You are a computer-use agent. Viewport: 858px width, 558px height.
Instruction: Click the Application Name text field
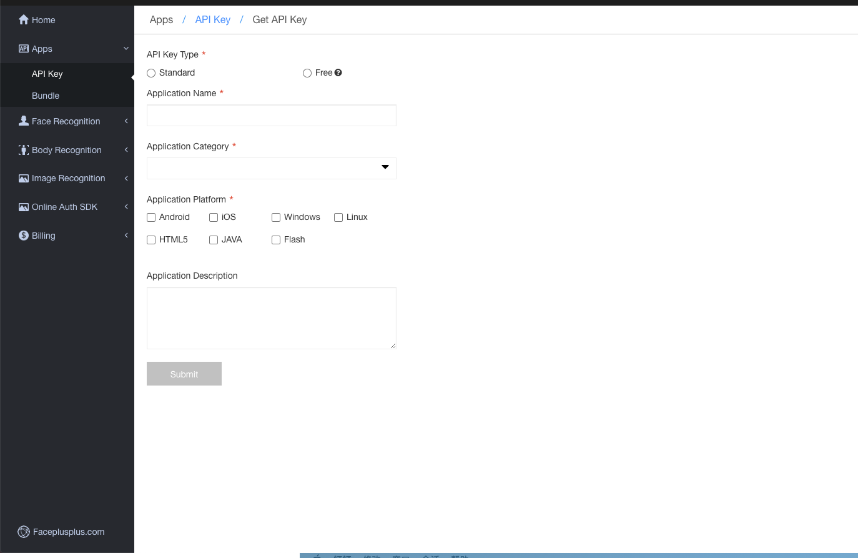[271, 116]
